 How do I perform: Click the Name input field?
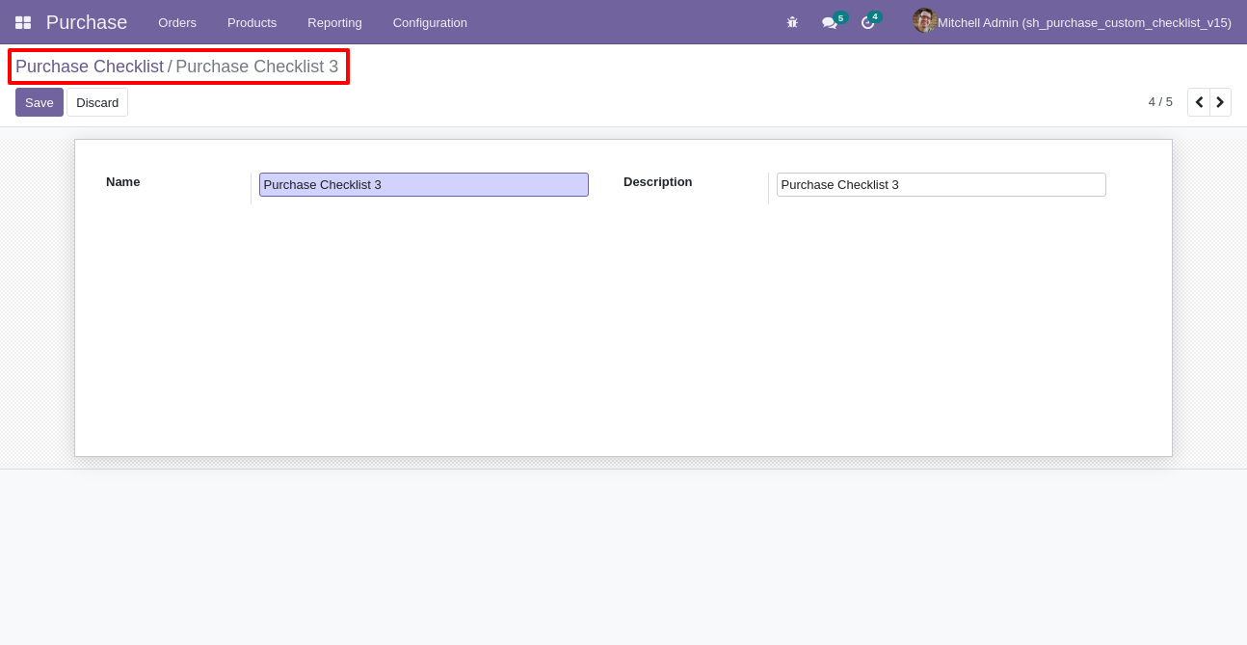[x=424, y=184]
